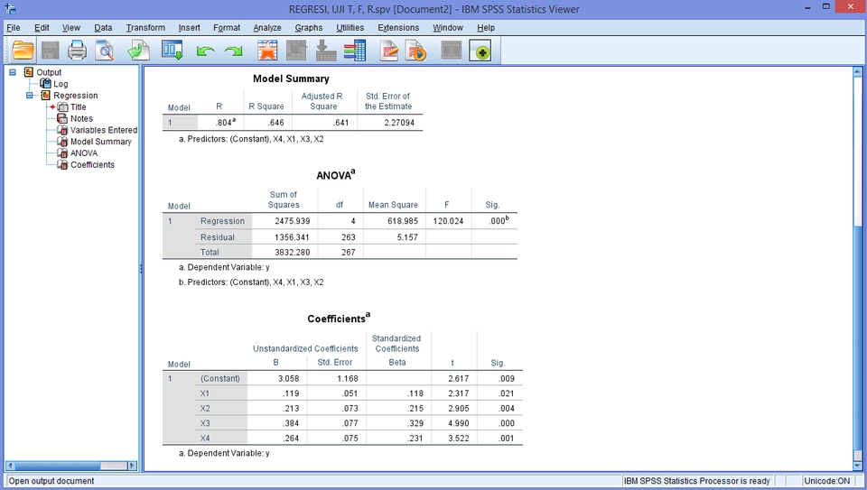
Task: Click the ANOVA table title
Action: coord(336,175)
